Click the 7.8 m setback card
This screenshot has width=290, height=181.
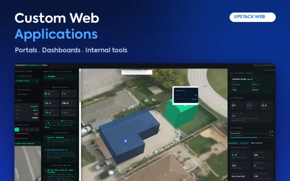click(x=51, y=113)
